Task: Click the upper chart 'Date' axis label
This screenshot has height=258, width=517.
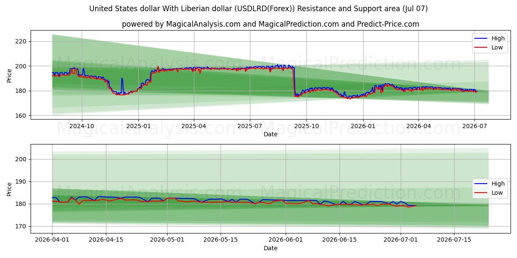Action: 271,134
